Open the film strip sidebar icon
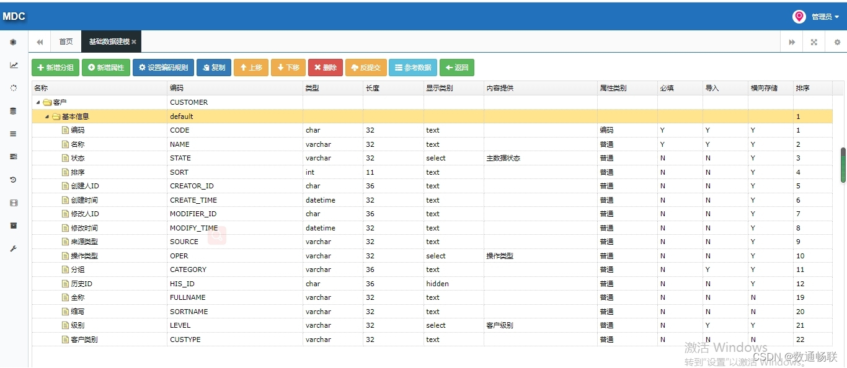The width and height of the screenshot is (847, 368). click(x=14, y=203)
